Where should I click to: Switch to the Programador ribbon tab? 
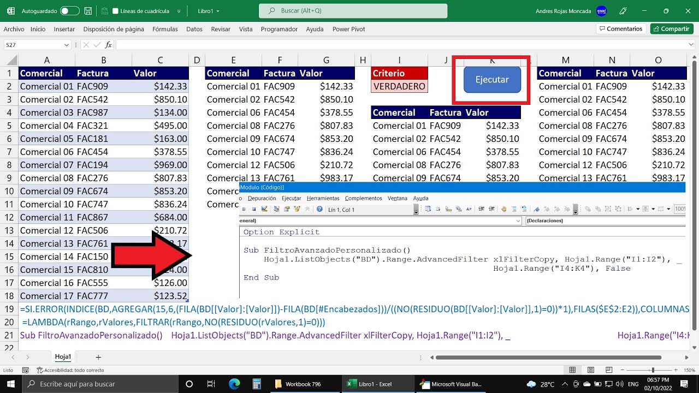tap(279, 29)
